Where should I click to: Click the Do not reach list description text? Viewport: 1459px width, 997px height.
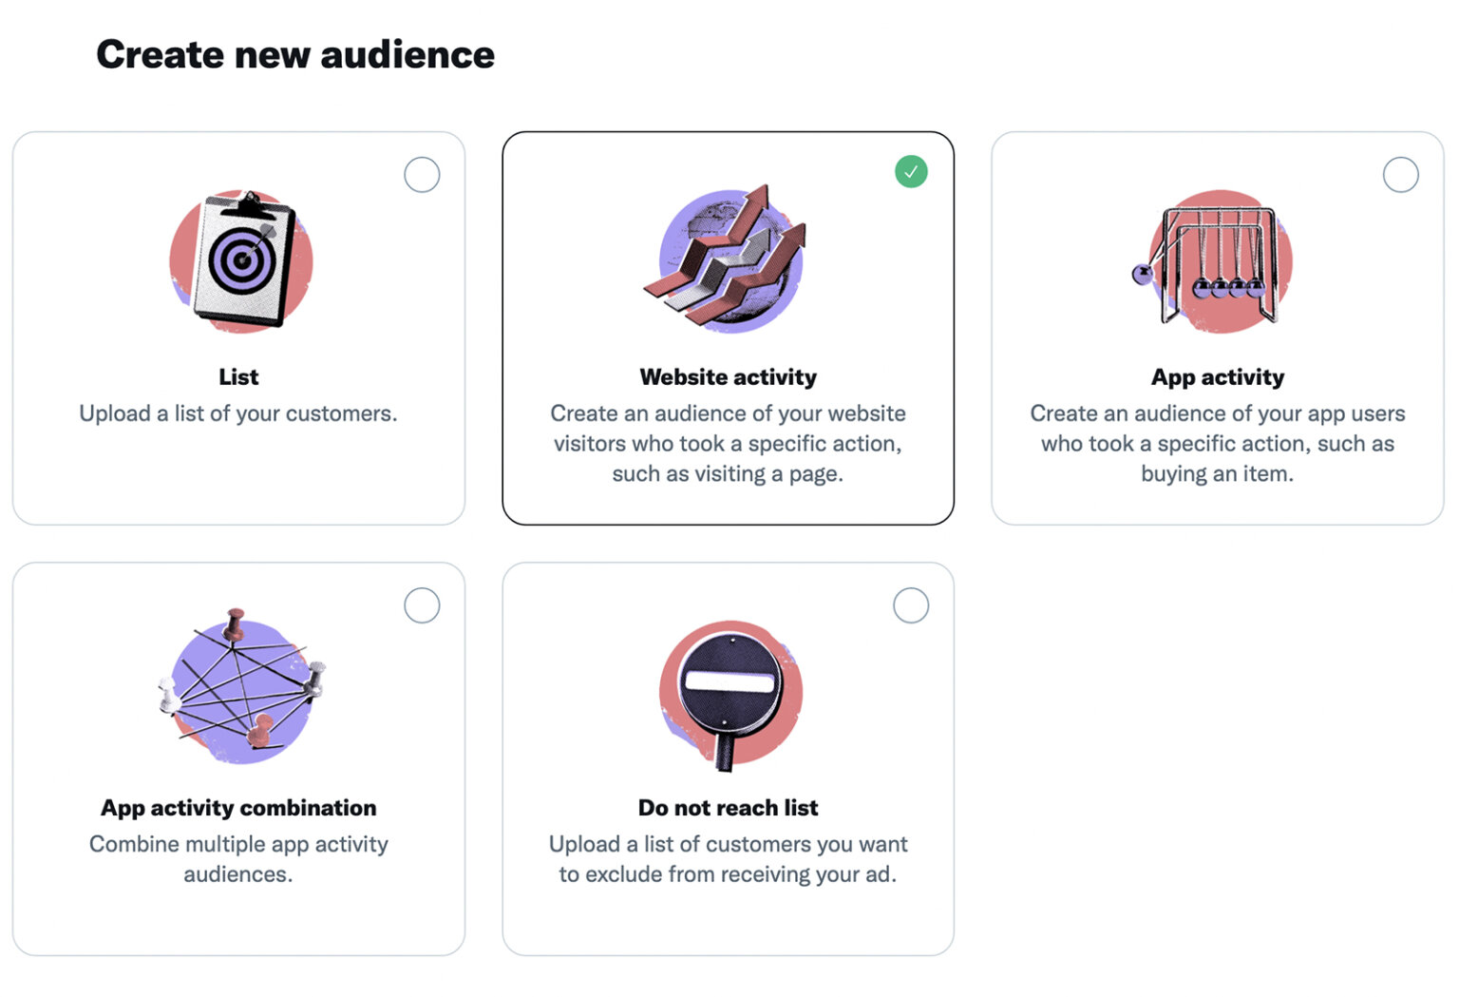[729, 858]
